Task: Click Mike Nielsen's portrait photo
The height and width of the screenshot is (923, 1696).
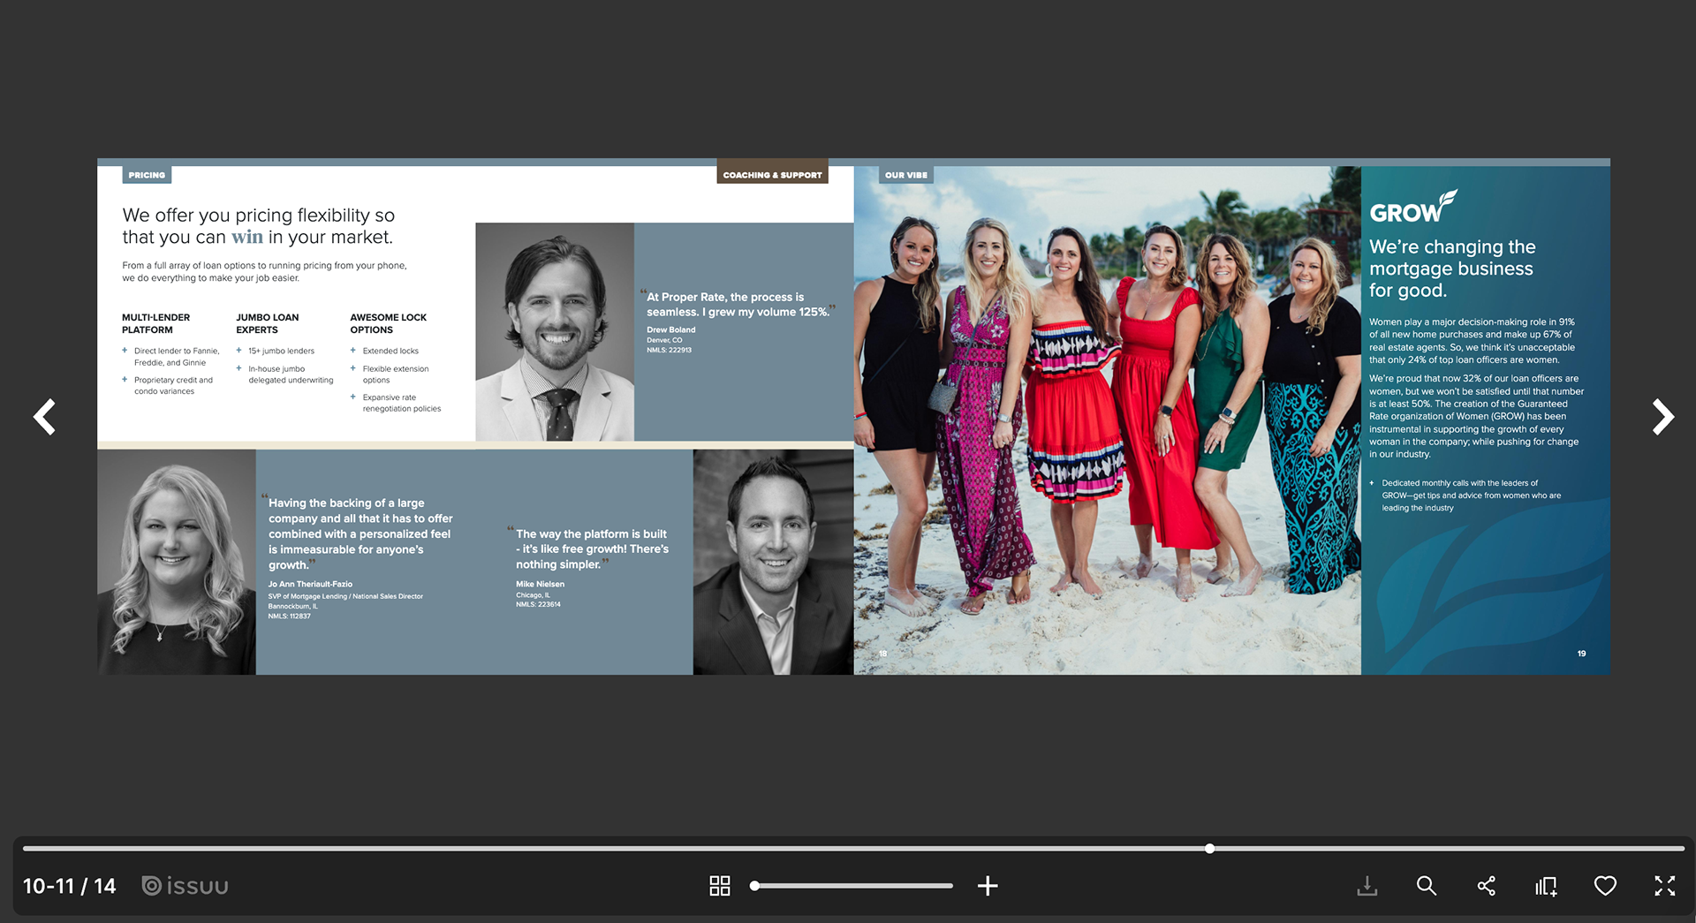Action: [773, 563]
